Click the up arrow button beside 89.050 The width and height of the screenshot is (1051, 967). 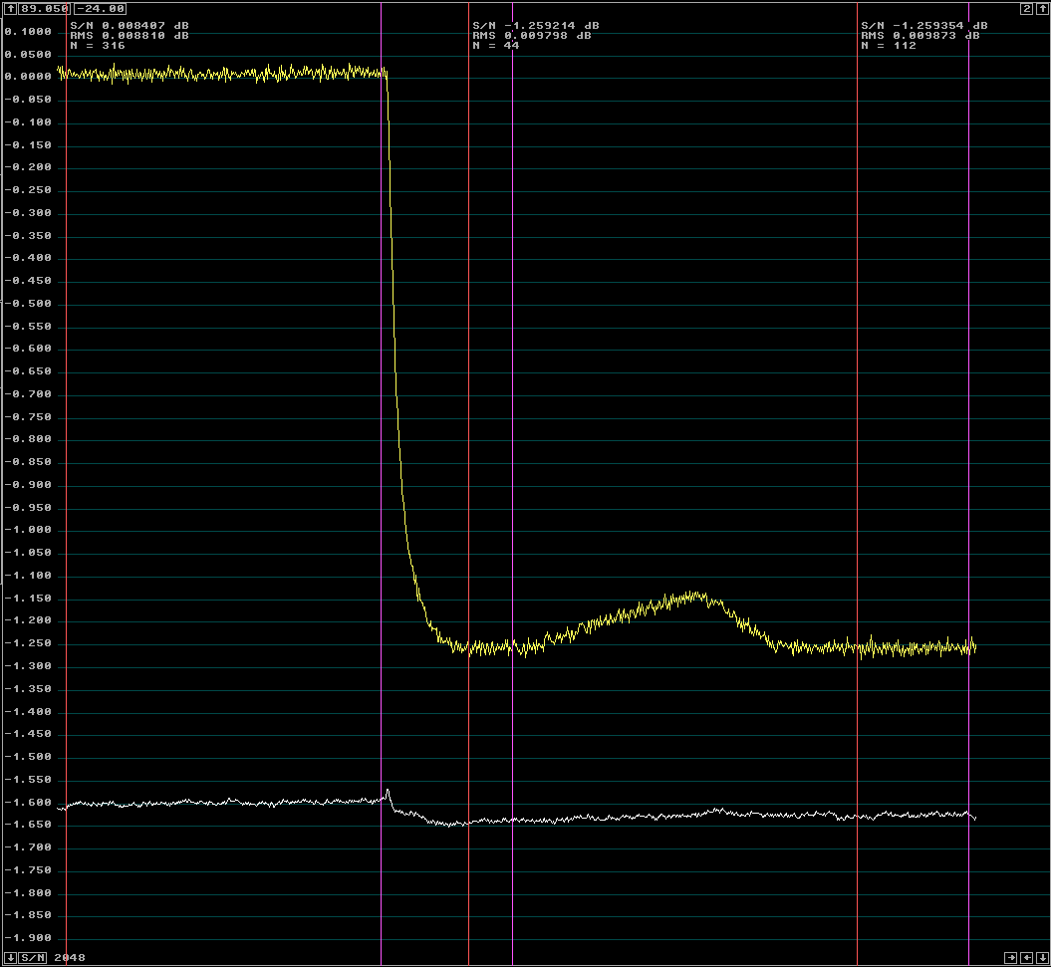pyautogui.click(x=11, y=9)
